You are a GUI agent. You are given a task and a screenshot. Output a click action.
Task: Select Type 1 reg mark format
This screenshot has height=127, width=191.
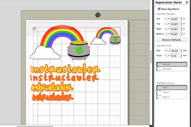172,92
